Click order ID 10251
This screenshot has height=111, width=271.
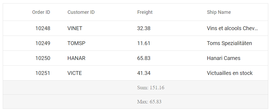[43, 73]
